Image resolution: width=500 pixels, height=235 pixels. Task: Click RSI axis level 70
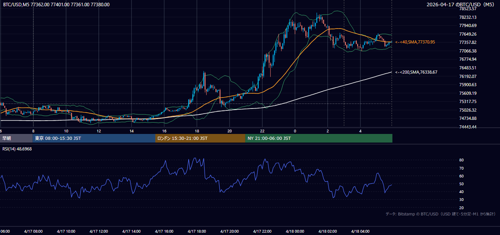(461, 168)
